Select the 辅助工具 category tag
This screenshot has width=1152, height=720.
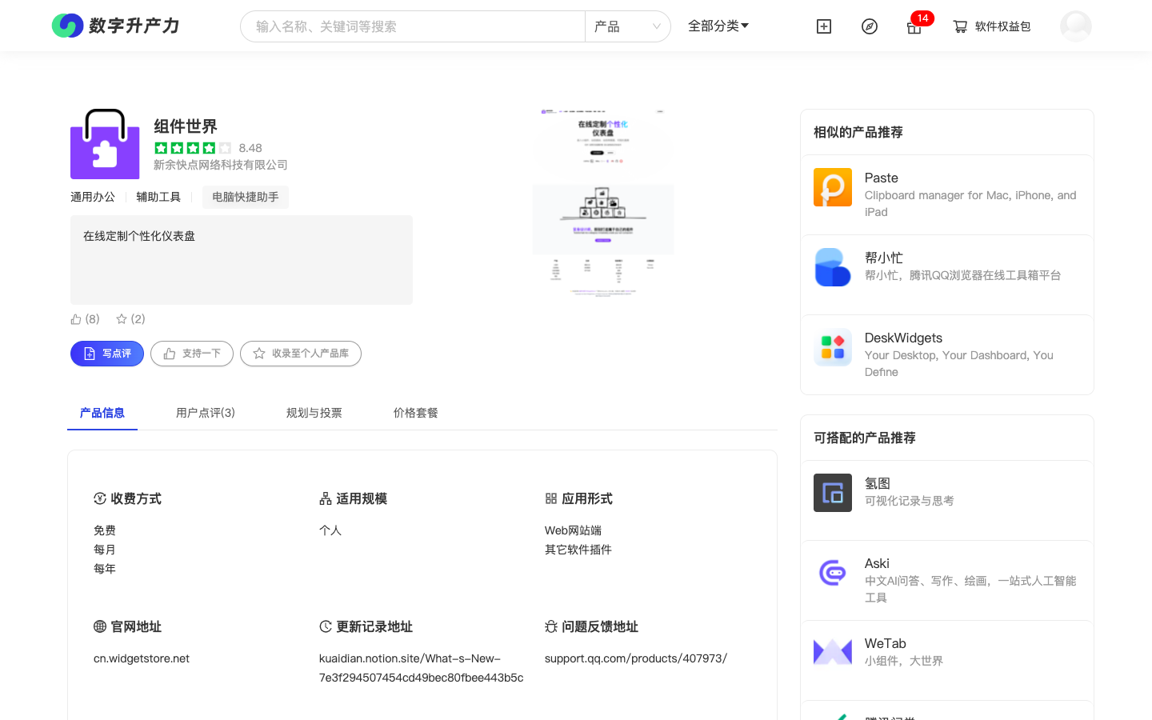point(158,197)
